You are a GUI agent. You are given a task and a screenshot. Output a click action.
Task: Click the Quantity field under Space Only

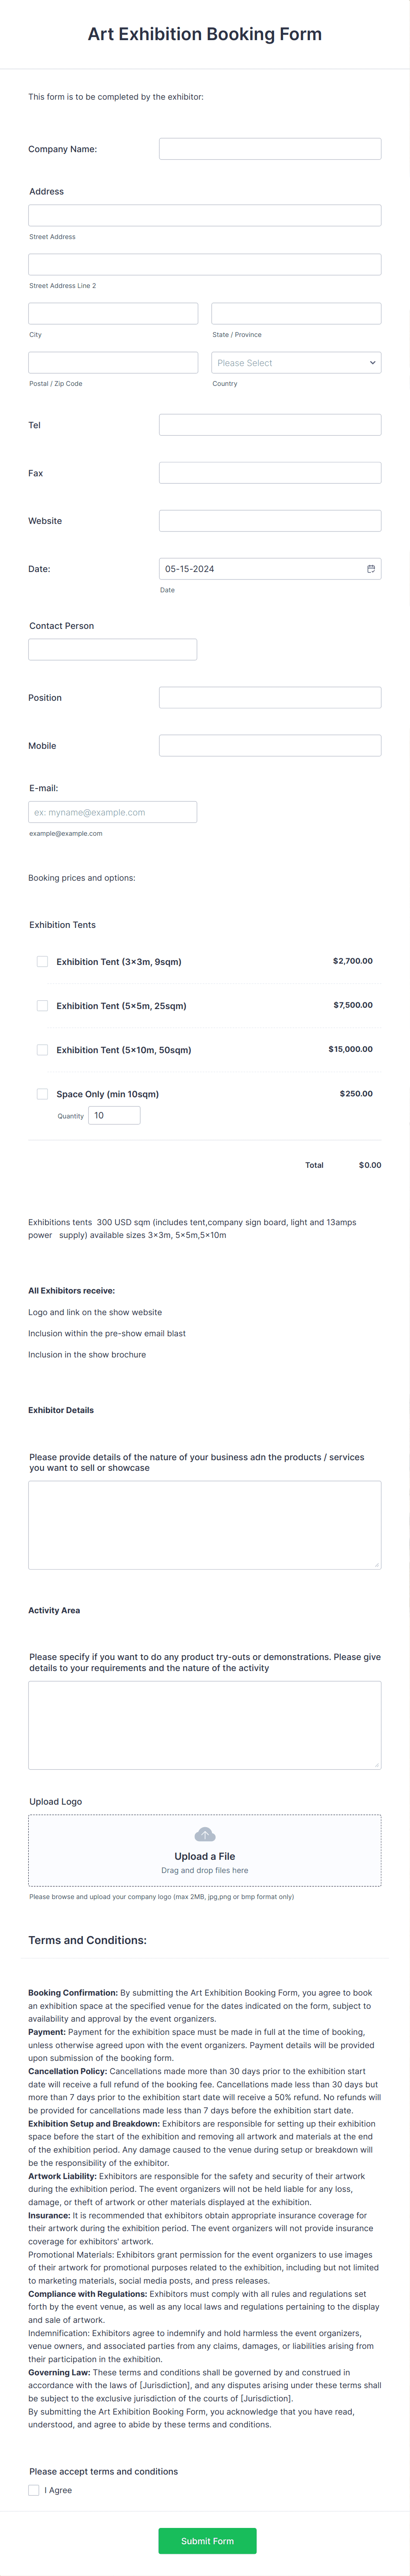point(114,1115)
